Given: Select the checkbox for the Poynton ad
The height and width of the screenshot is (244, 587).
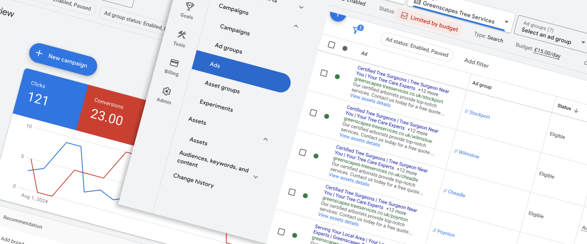Looking at the screenshot, I should (x=292, y=192).
